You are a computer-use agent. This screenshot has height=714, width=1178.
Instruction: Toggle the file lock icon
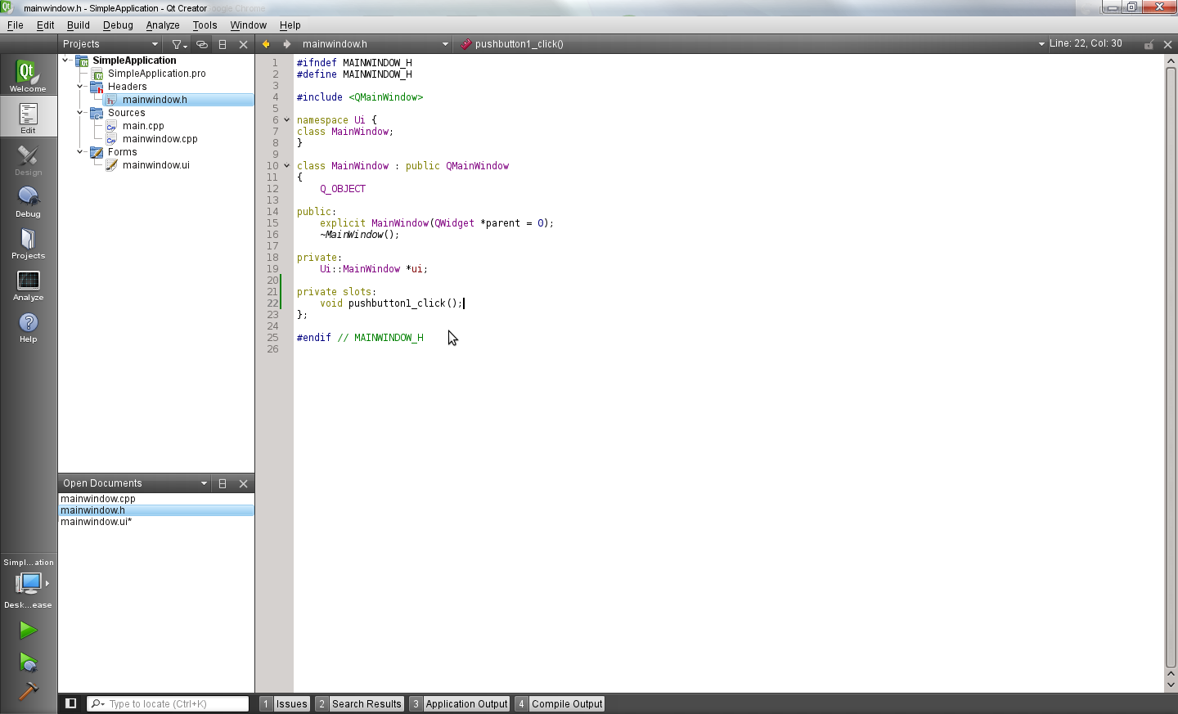click(1149, 44)
